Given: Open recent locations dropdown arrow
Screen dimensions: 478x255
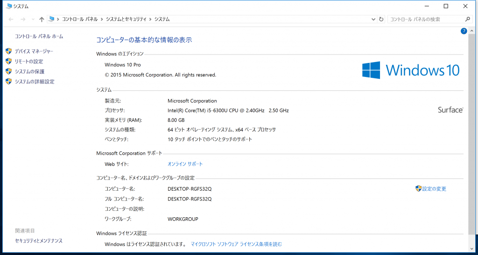Looking at the screenshot, I should point(33,19).
